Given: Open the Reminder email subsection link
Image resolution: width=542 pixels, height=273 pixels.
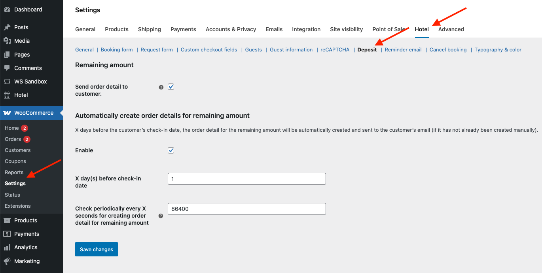Looking at the screenshot, I should tap(403, 50).
